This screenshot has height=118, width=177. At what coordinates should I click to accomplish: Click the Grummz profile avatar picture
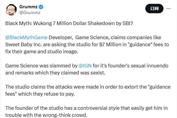point(10,9)
